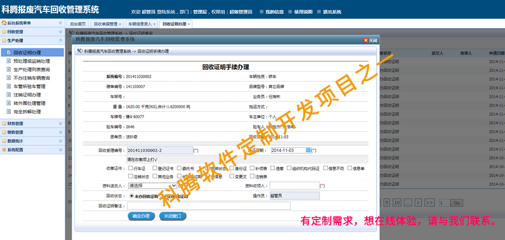Click the document icon beside 车管所验车管理
Screen dimensions: 505x240
click(x=9, y=86)
